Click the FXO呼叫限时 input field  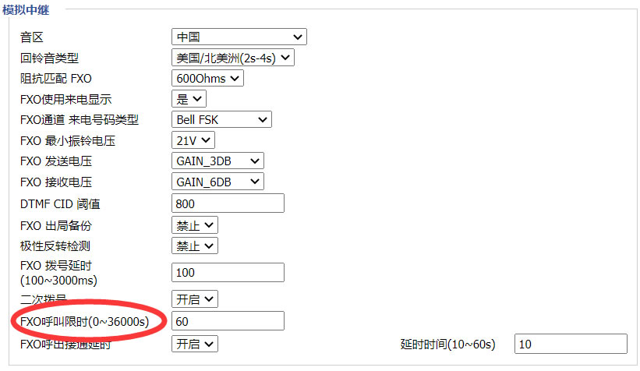pyautogui.click(x=228, y=321)
